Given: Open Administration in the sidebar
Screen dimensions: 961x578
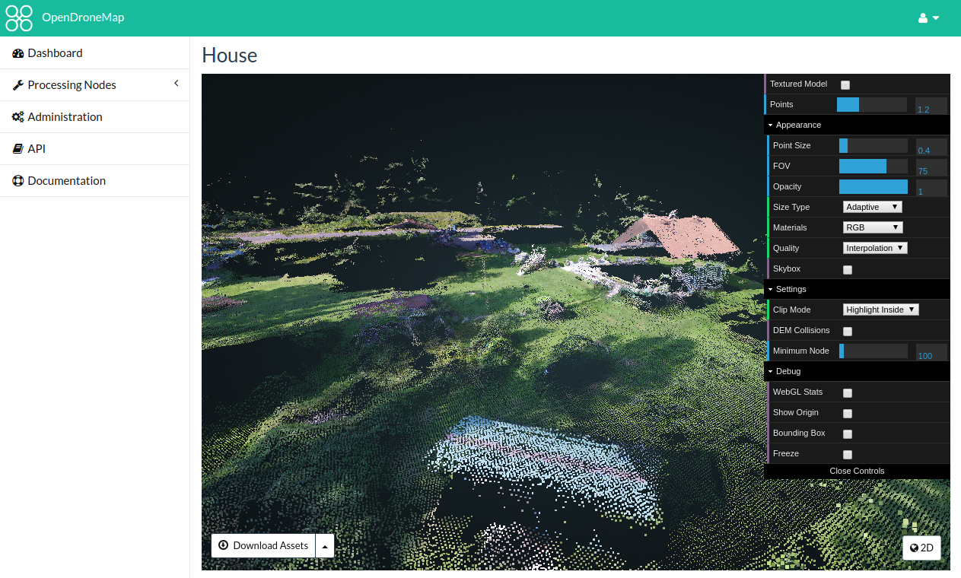Looking at the screenshot, I should click(65, 117).
